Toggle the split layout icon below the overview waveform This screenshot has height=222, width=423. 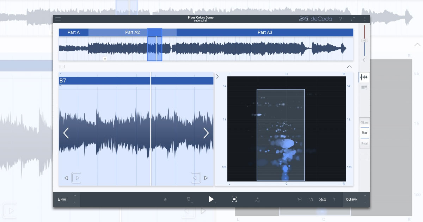[x=62, y=66]
